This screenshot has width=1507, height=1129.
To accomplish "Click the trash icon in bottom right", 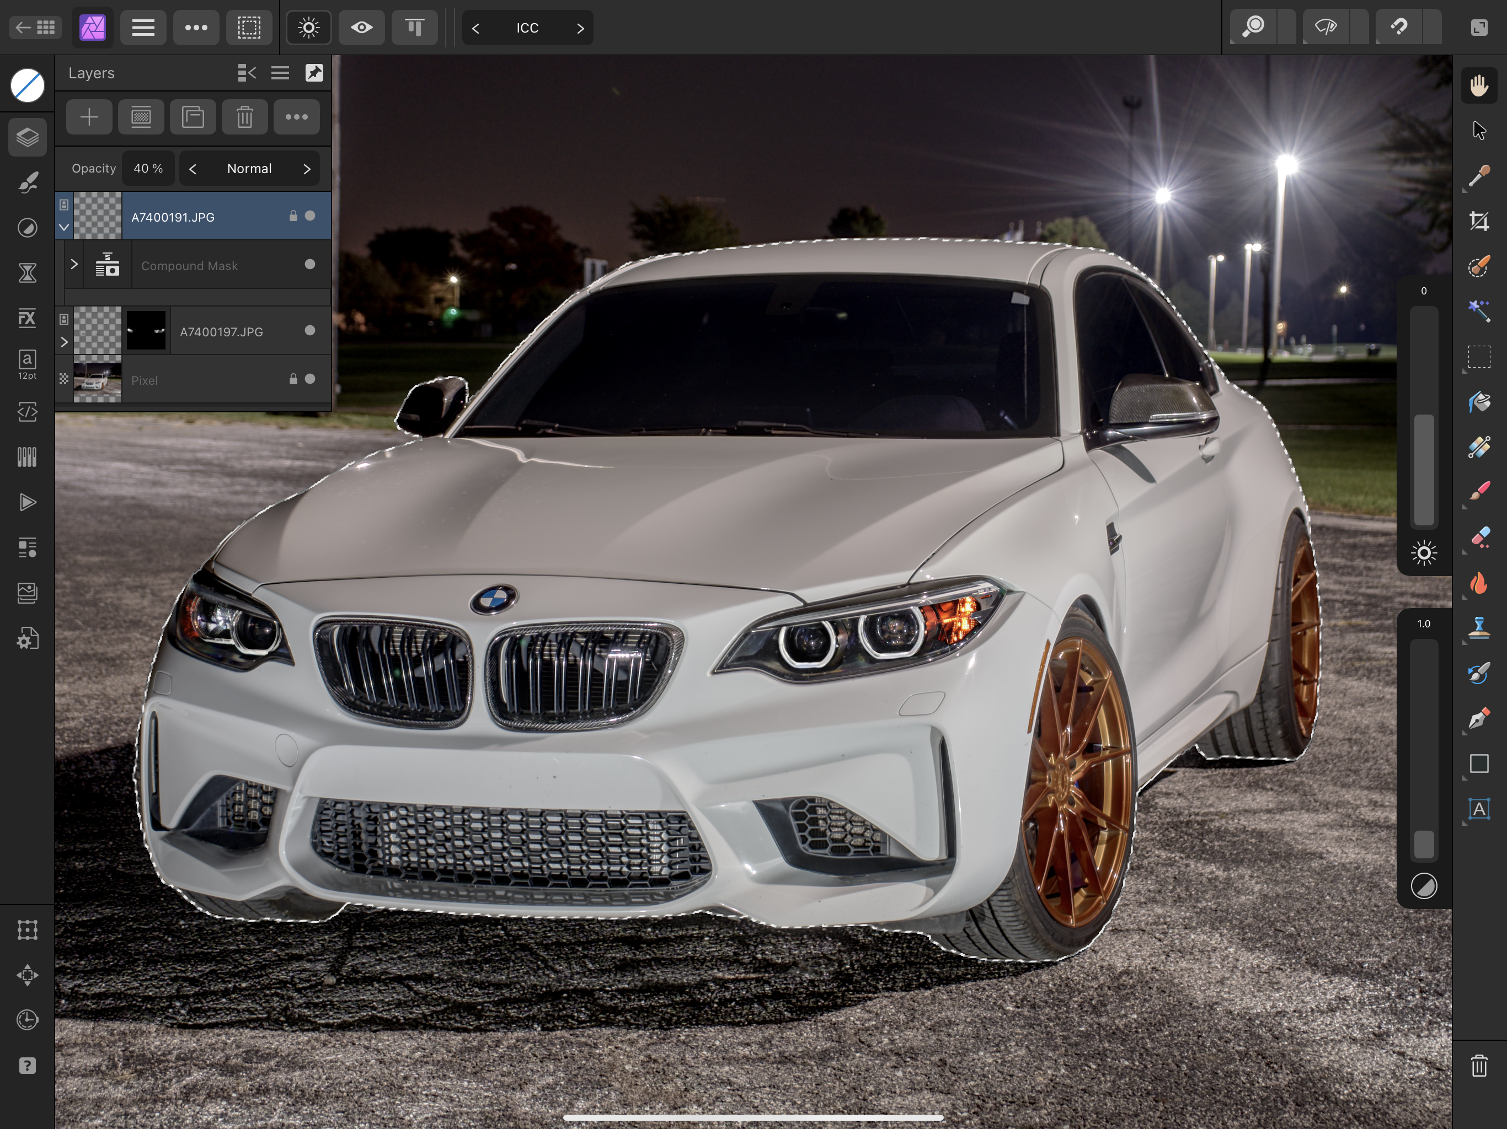I will coord(1478,1066).
